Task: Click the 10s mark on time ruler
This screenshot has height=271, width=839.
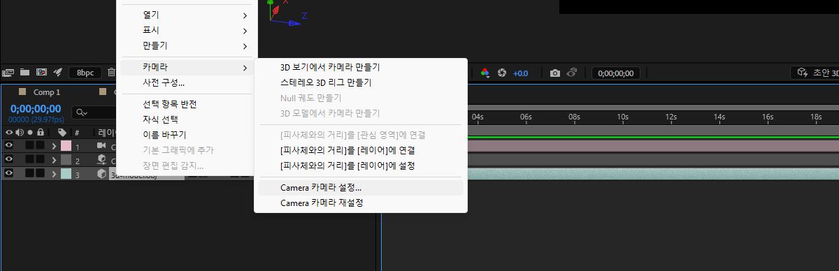Action: click(622, 117)
